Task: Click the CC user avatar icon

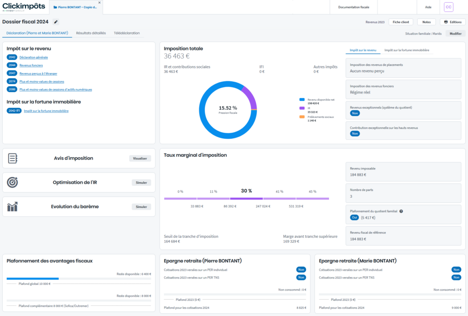Action: [x=448, y=7]
